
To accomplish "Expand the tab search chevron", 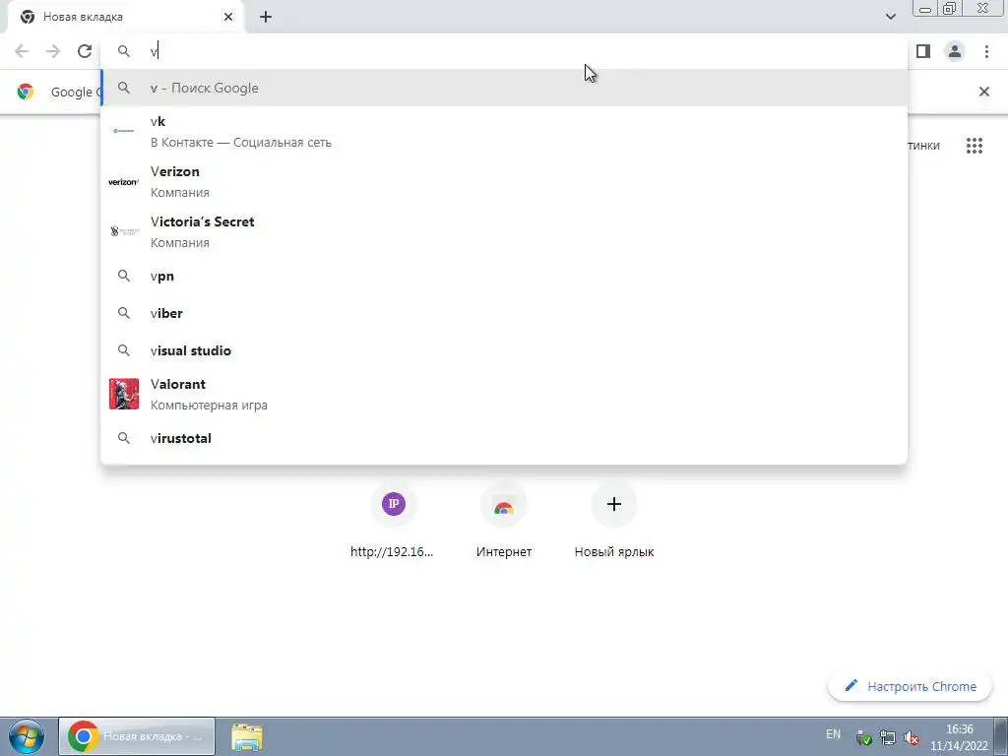I will [890, 17].
